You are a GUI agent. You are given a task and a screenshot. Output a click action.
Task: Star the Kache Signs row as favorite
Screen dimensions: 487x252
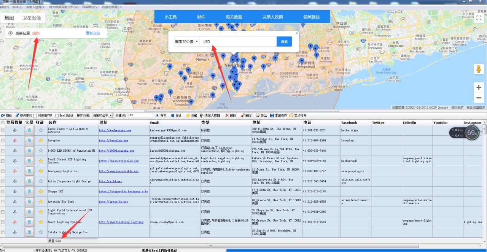(x=41, y=130)
